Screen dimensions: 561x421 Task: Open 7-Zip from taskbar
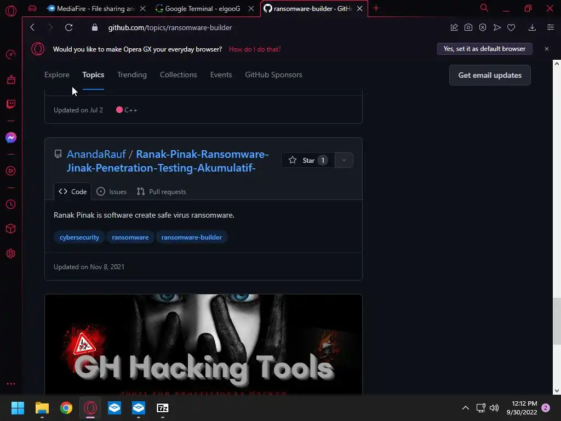point(162,408)
